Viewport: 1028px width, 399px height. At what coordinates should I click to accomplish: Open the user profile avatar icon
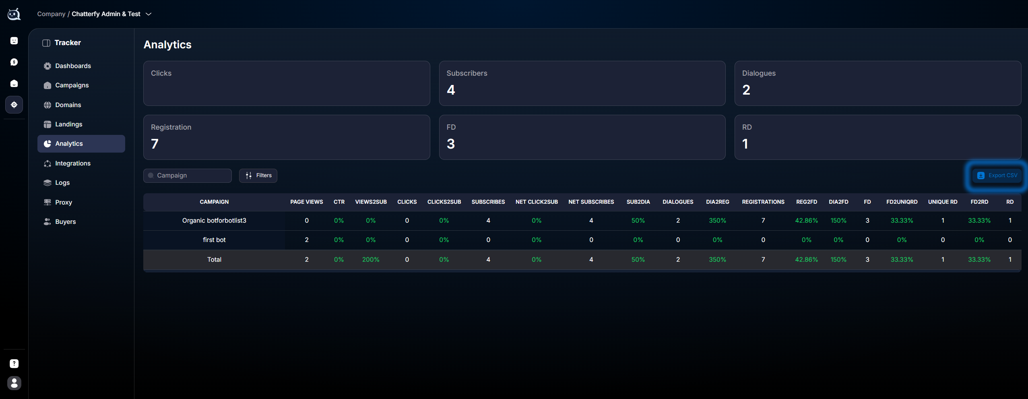(14, 383)
